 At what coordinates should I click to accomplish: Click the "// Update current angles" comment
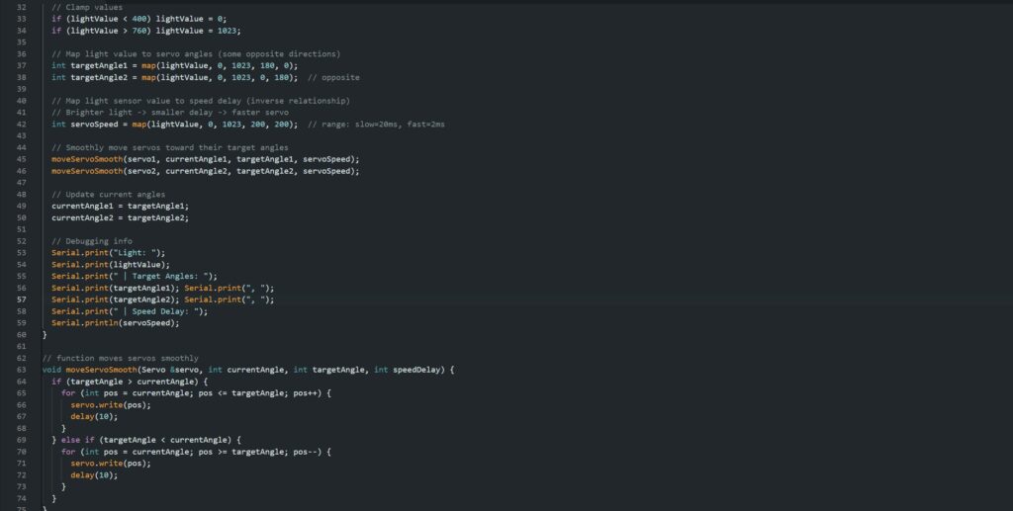110,194
